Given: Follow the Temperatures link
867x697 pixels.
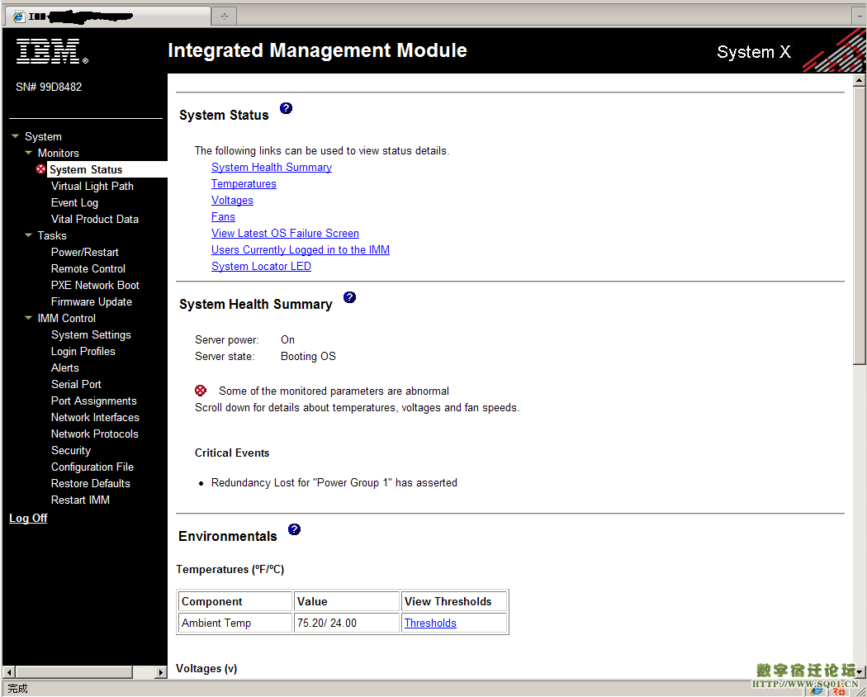Looking at the screenshot, I should click(244, 183).
